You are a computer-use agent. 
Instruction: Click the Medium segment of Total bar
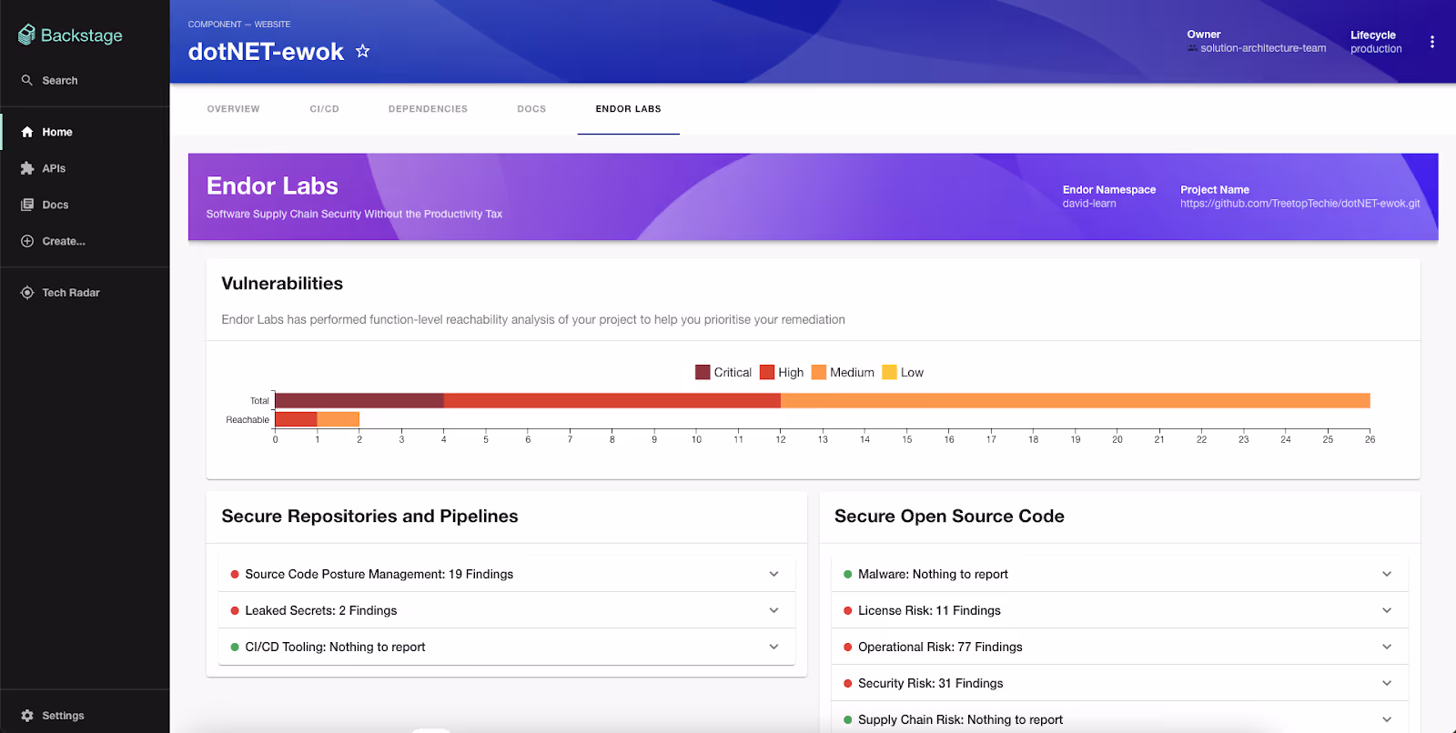[1076, 400]
